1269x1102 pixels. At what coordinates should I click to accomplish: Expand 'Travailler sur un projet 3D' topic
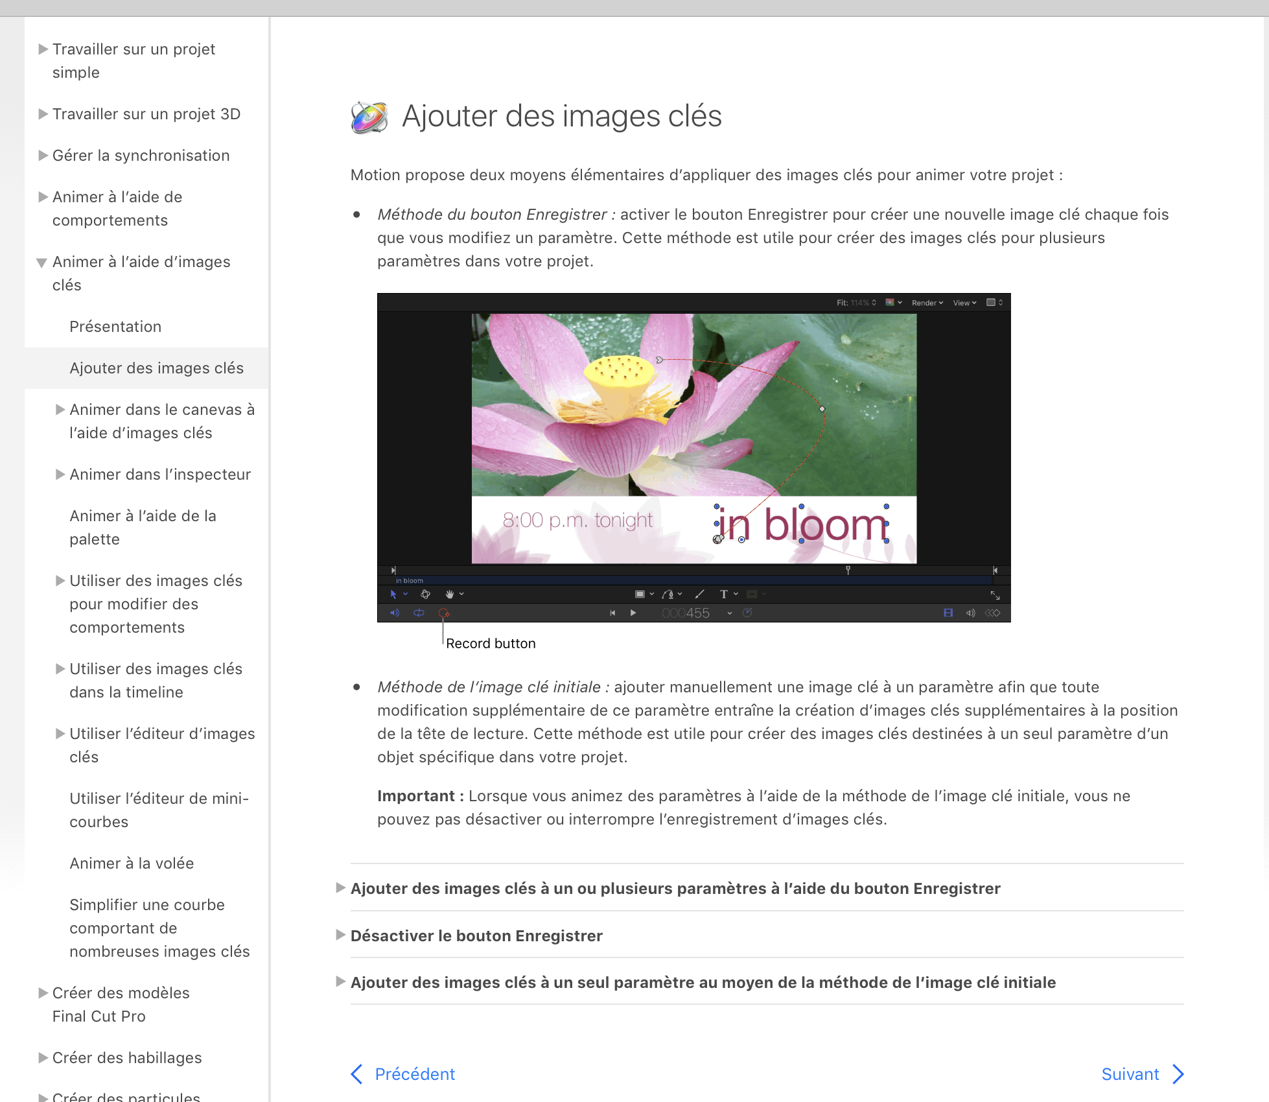point(43,114)
